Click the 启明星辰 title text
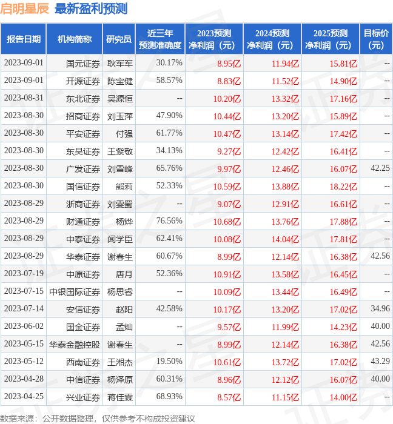 [24, 8]
